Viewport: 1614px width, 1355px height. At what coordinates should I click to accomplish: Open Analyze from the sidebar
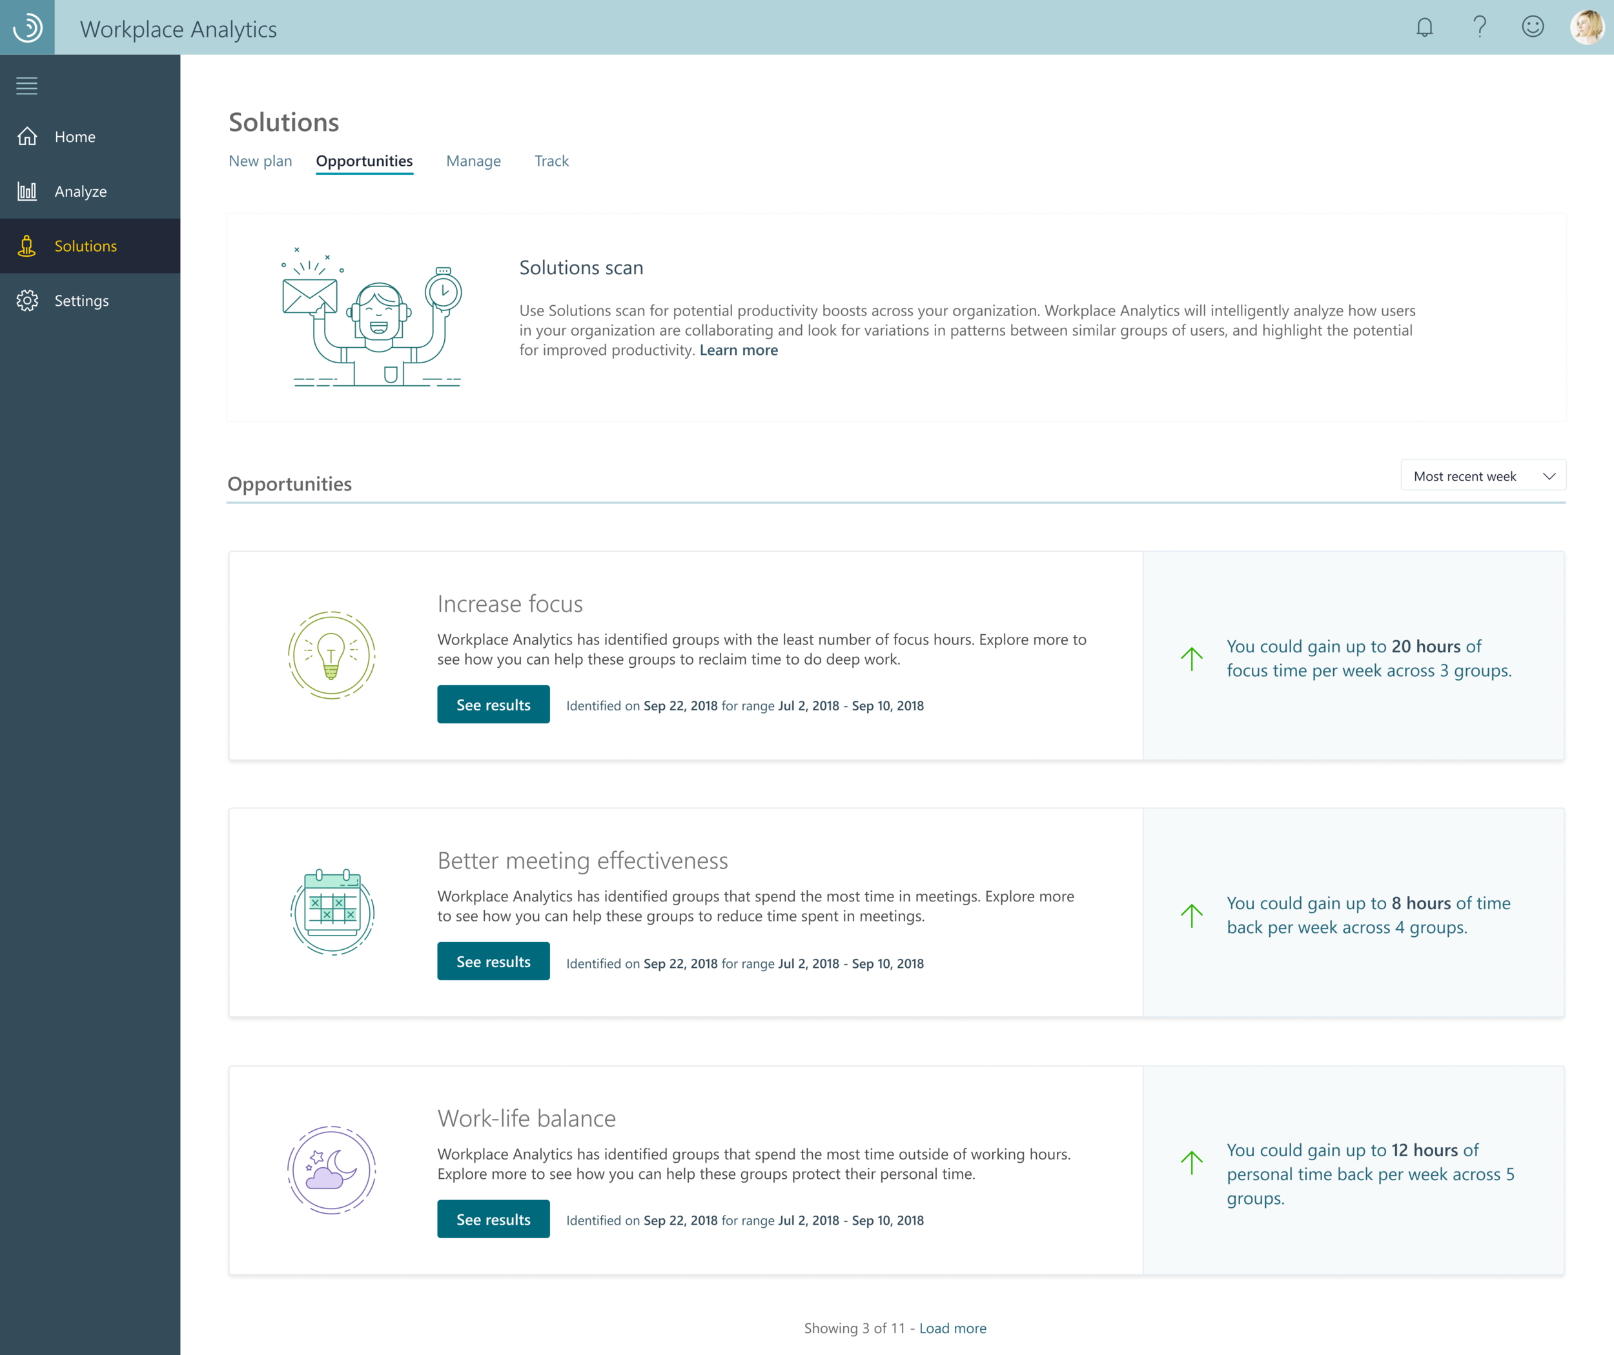point(80,191)
